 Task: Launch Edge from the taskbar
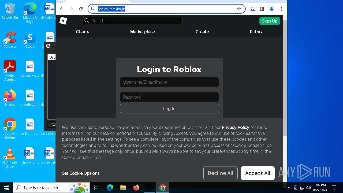coord(110,188)
